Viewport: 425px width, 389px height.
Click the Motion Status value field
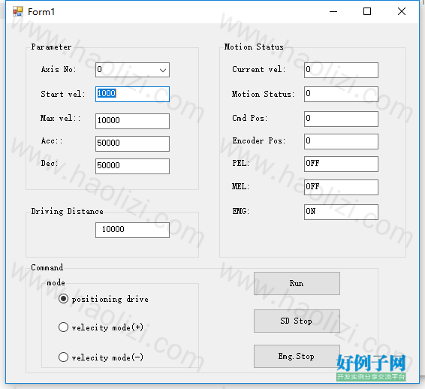(341, 94)
